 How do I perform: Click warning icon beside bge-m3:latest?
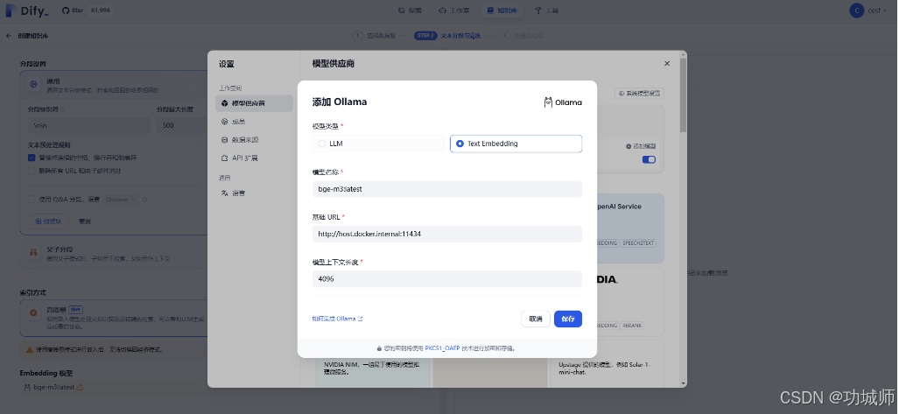[80, 387]
